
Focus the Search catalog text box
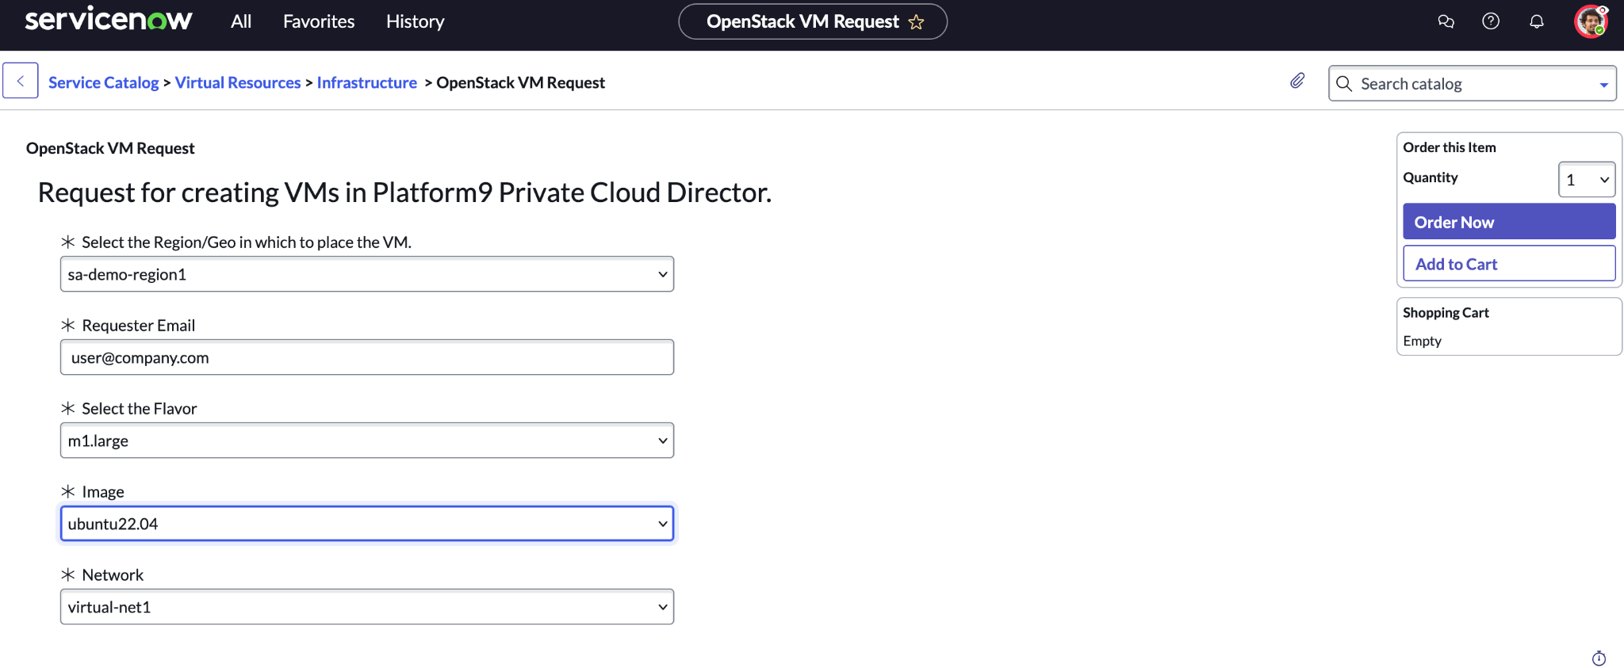[x=1473, y=83]
